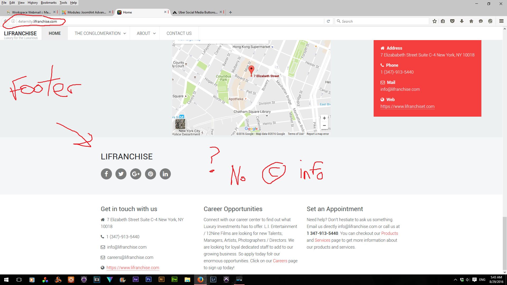Open Contact Us in the navigation bar

click(x=179, y=33)
